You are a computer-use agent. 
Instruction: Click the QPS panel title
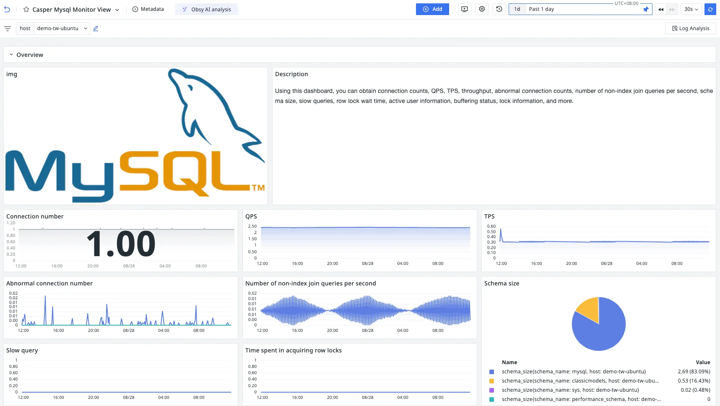251,216
